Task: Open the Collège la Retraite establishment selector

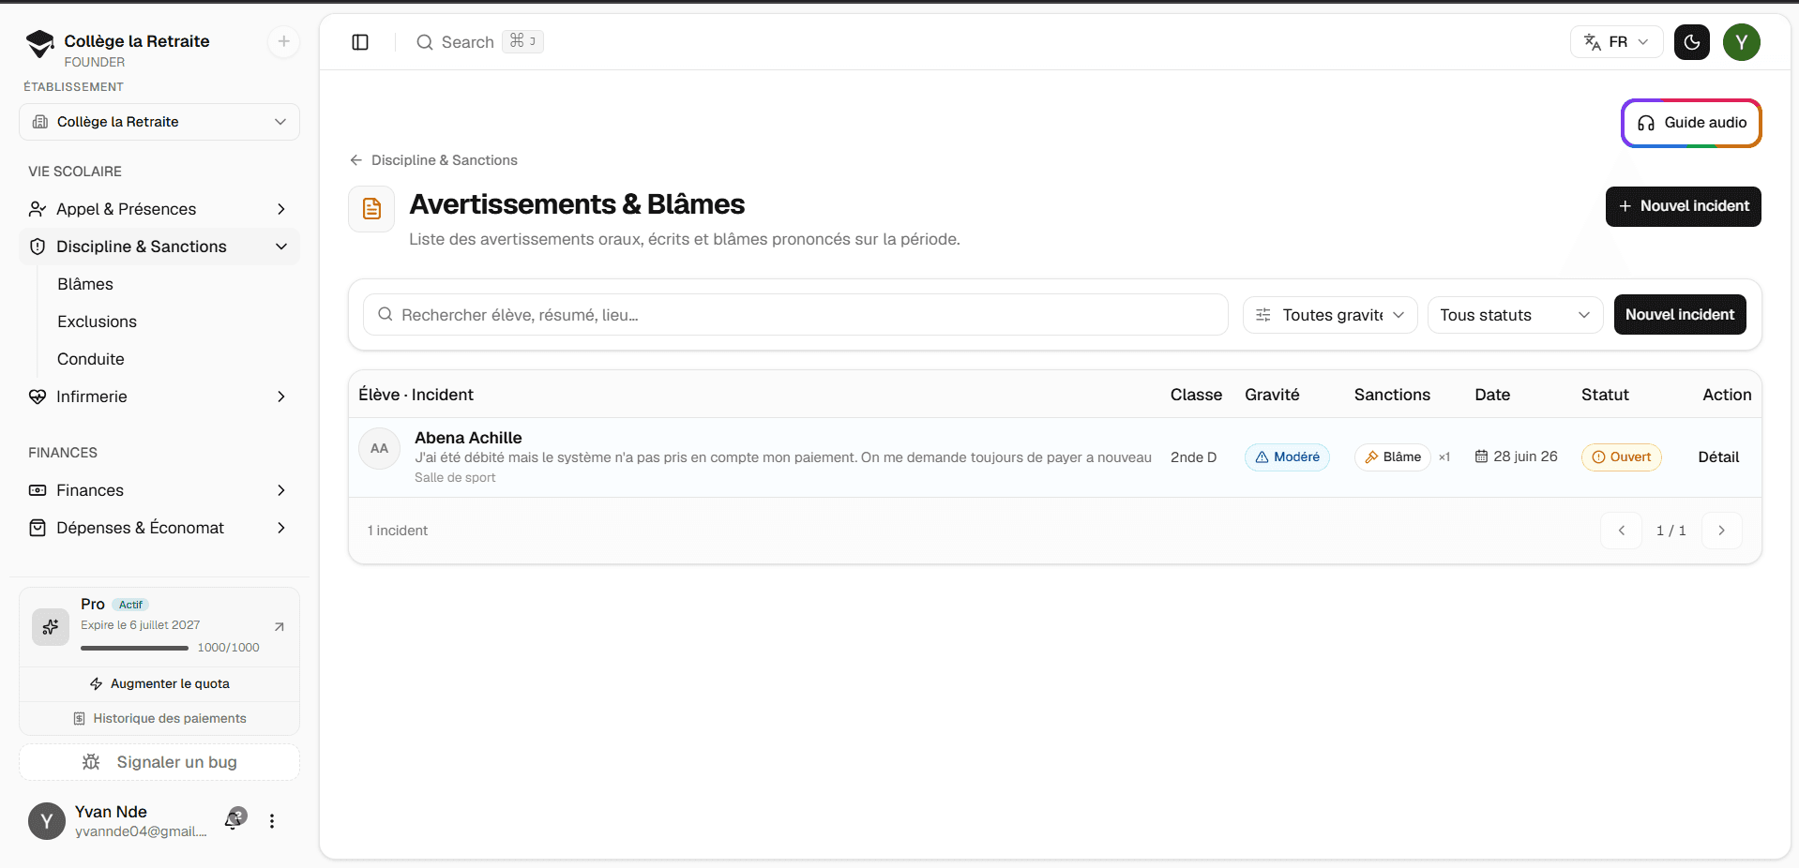Action: [x=159, y=122]
